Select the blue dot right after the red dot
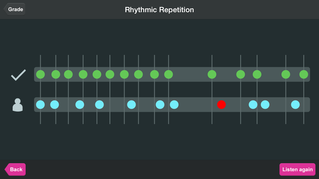Viewport: 319px width, 179px height. 253,105
